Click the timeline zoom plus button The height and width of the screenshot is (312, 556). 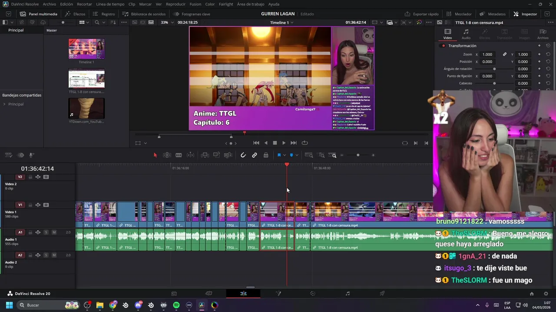[x=373, y=155]
